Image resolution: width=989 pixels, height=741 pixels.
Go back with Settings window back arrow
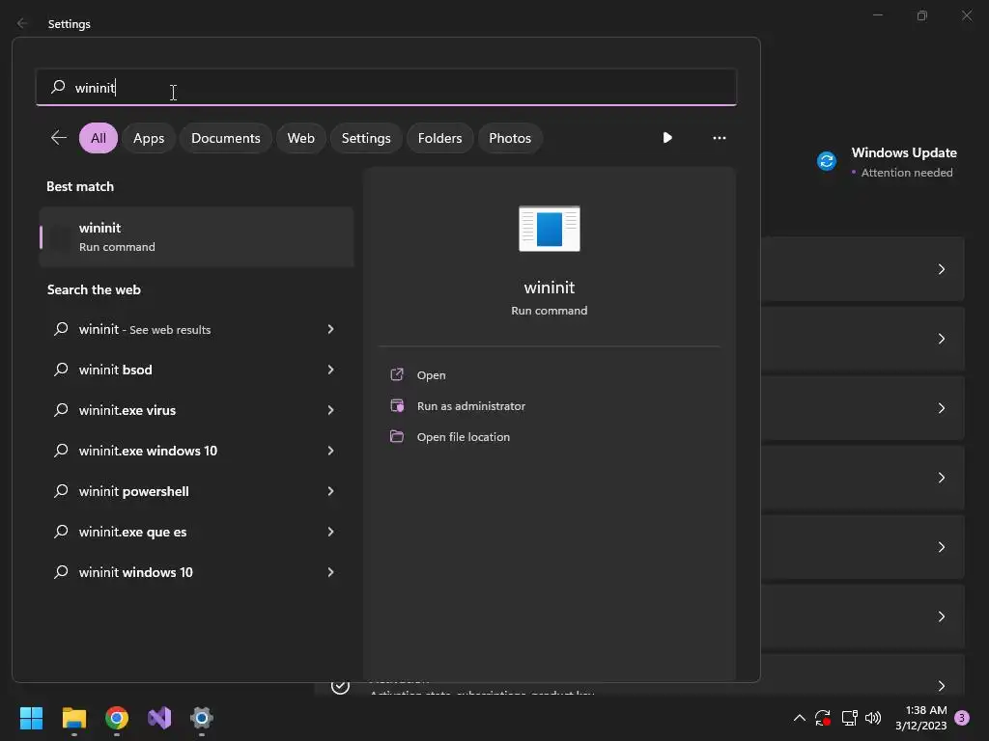point(23,23)
